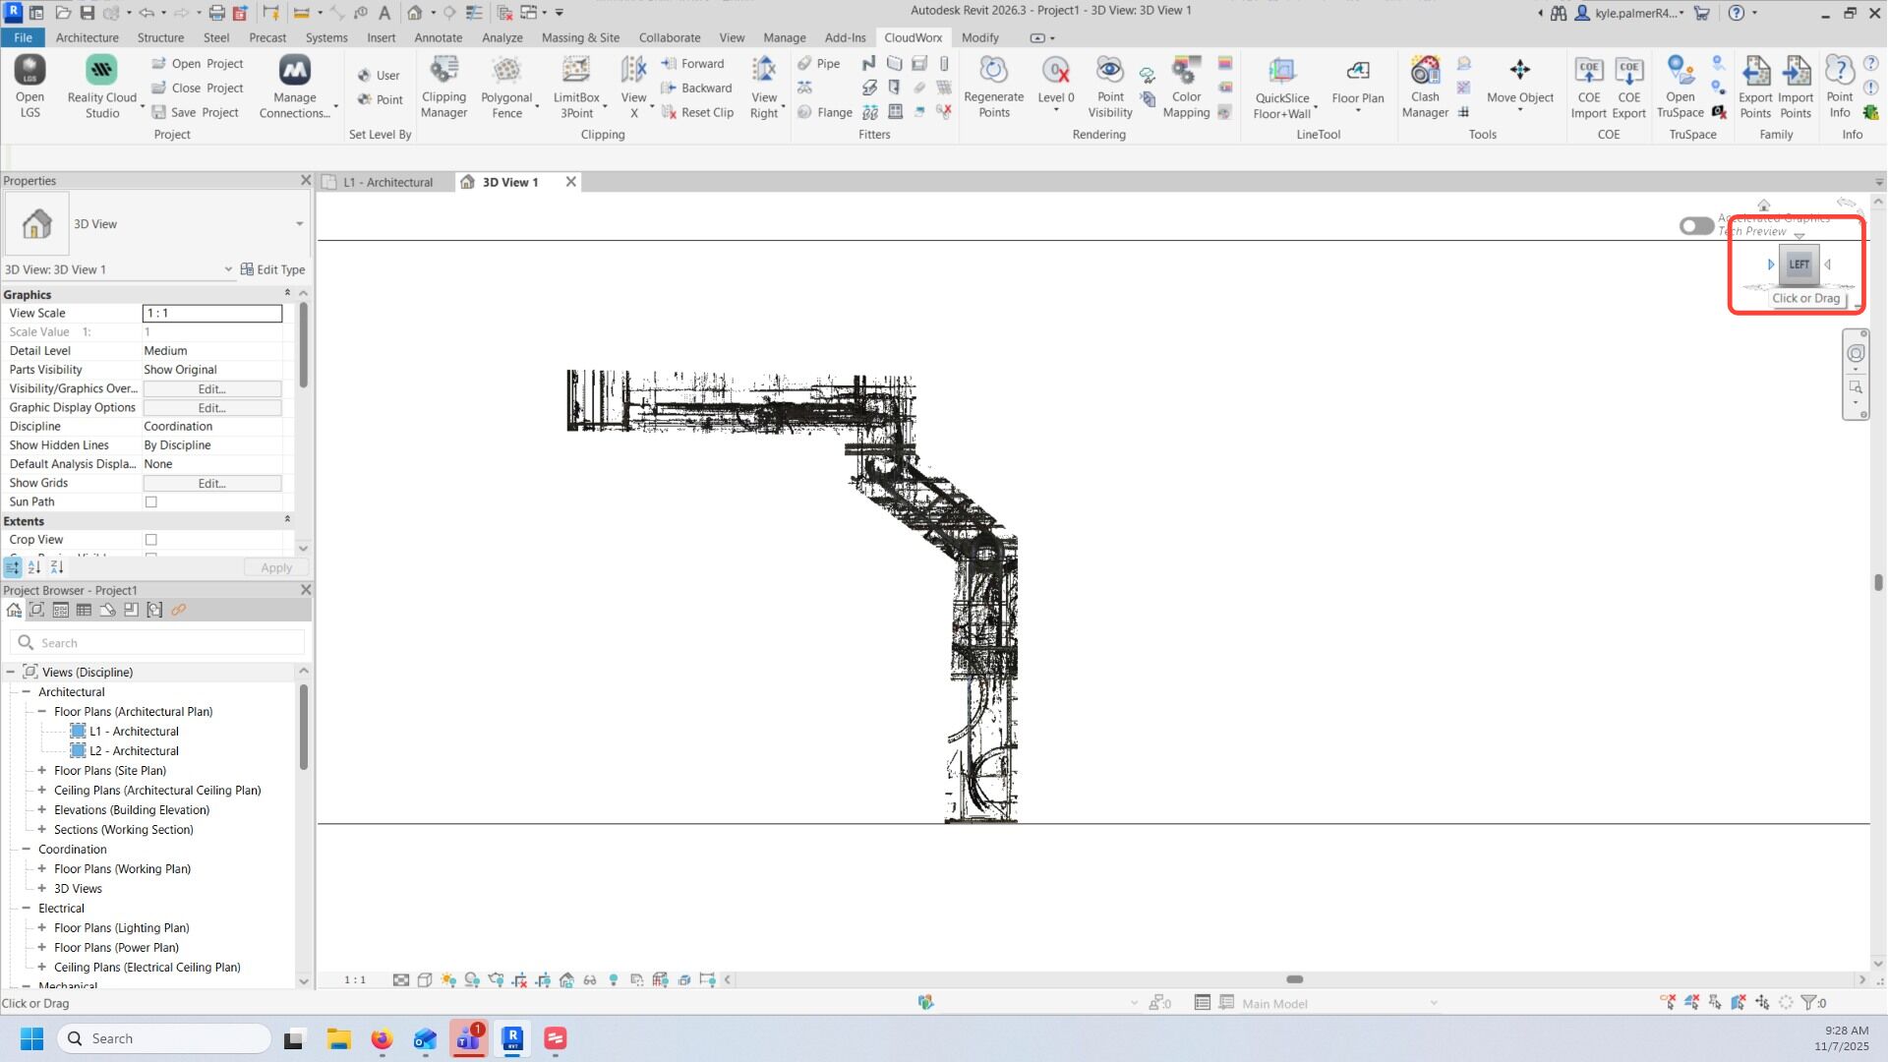The width and height of the screenshot is (1888, 1062).
Task: Click the Point Visibility eye icon
Action: [x=1110, y=71]
